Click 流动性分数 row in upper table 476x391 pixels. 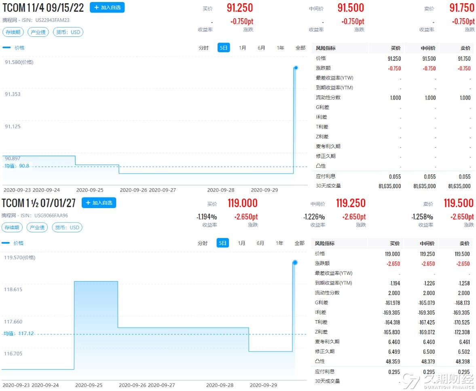click(393, 98)
